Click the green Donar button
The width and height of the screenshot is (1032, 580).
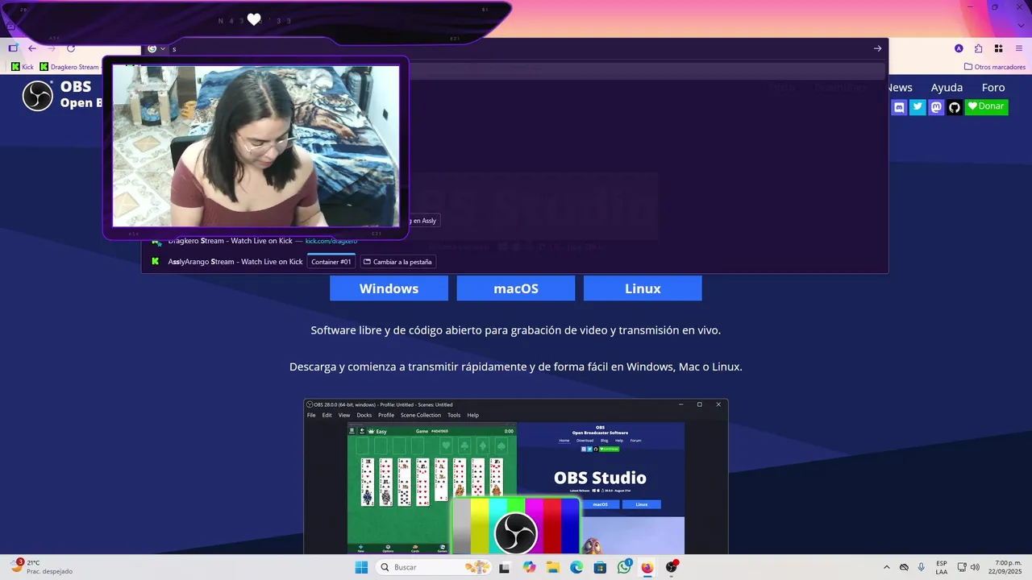986,106
